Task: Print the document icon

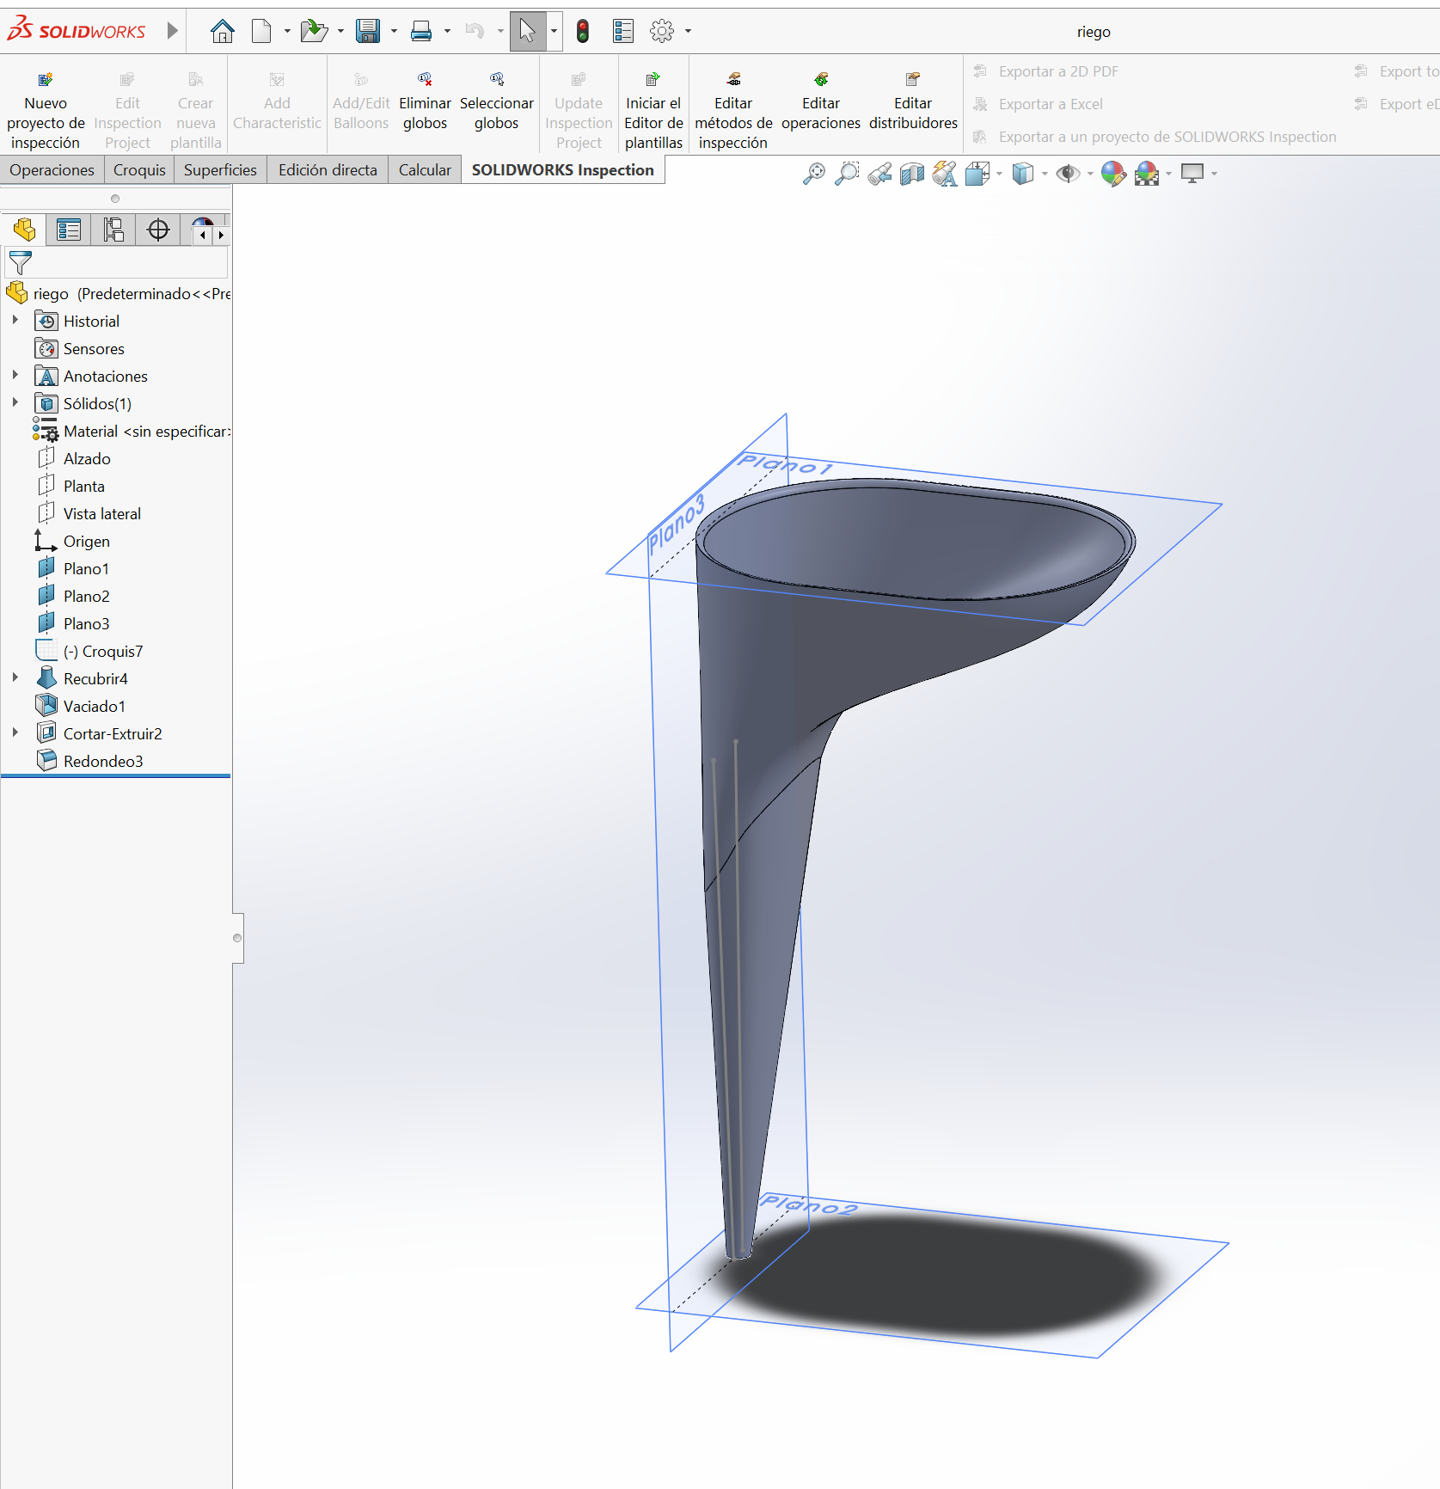Action: [x=421, y=32]
